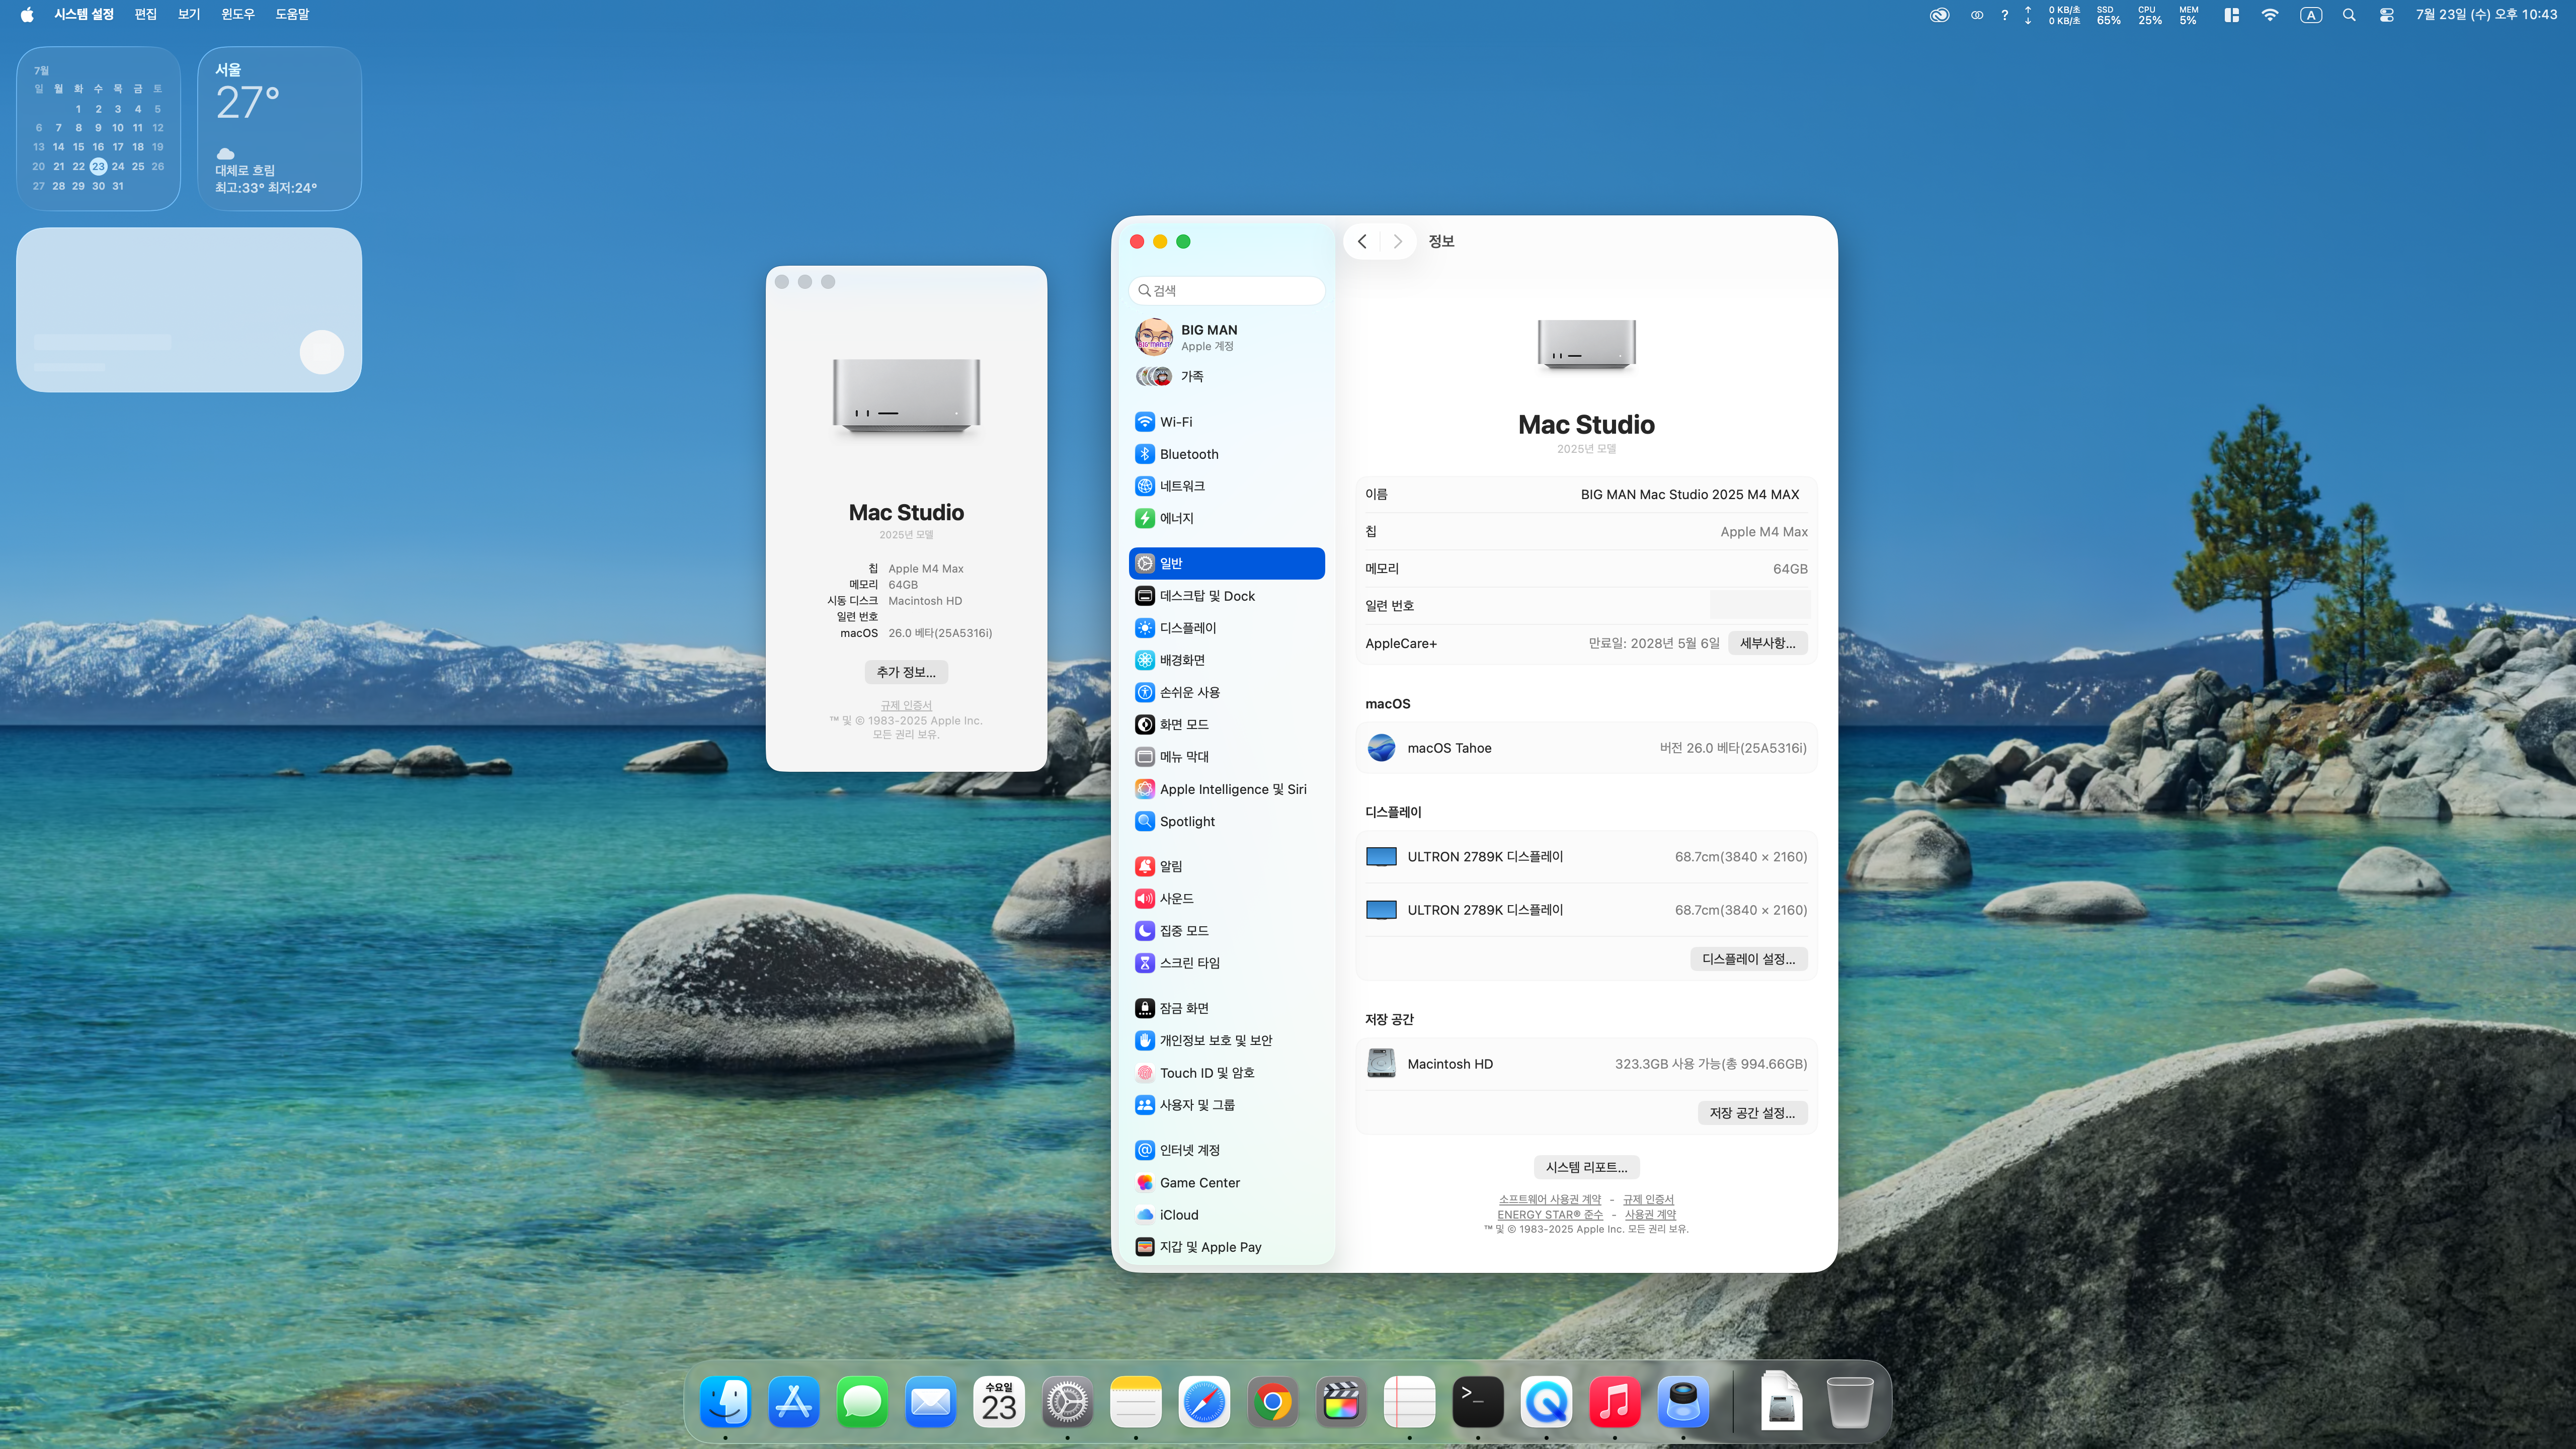
Task: Go back using the left chevron
Action: click(1362, 241)
